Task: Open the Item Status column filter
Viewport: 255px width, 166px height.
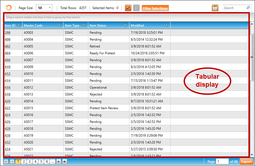Action: (126, 26)
